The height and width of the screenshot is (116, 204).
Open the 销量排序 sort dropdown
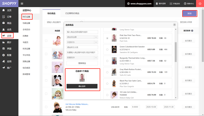pyautogui.click(x=82, y=57)
